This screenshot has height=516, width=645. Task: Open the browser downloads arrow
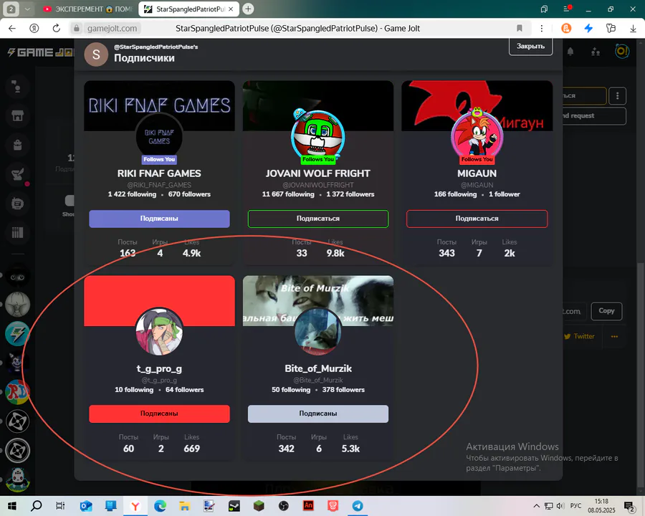point(633,29)
